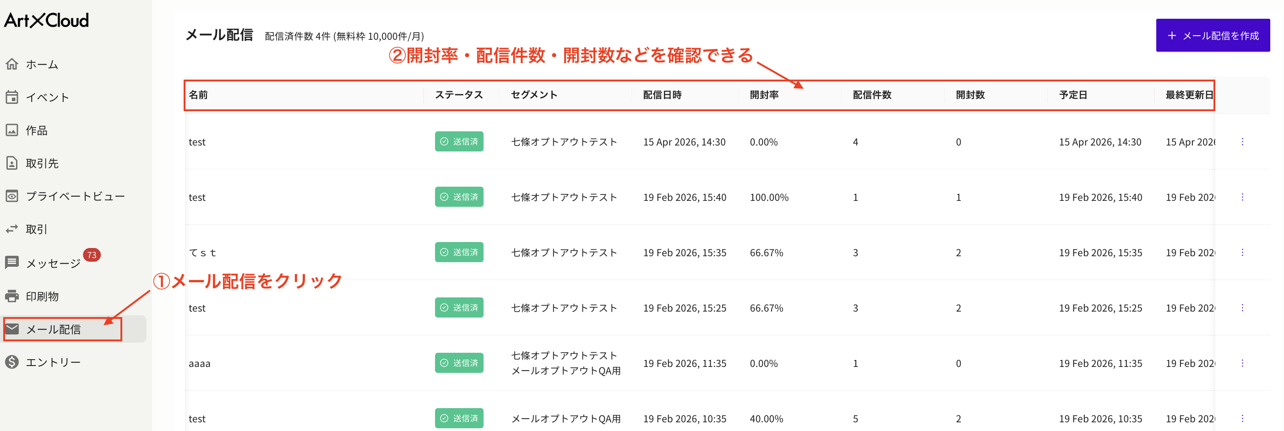Sort the table by the 名前 column header
This screenshot has height=431, width=1284.
198,95
